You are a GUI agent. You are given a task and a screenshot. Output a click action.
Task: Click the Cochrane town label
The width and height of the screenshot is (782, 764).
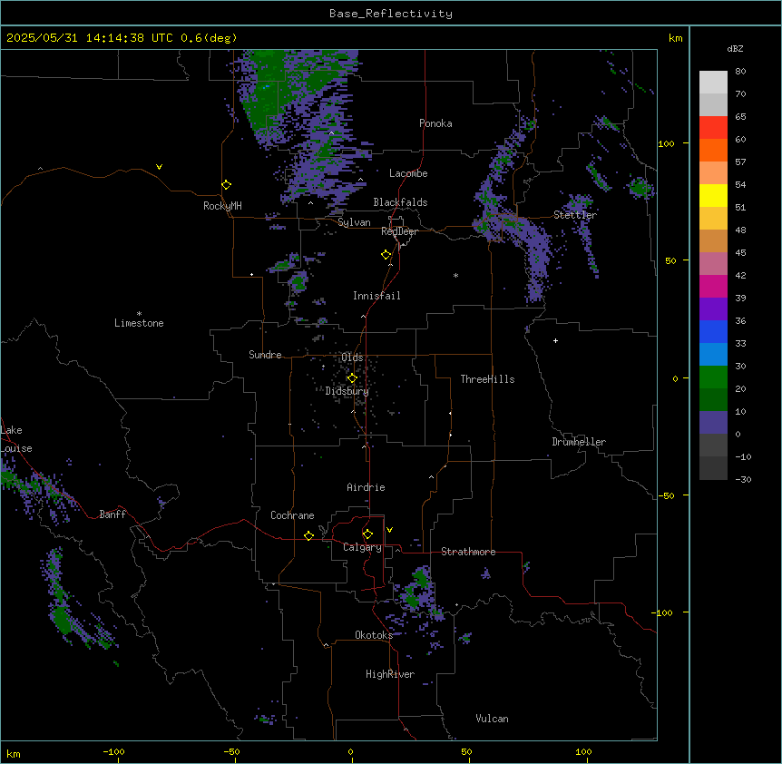point(292,515)
